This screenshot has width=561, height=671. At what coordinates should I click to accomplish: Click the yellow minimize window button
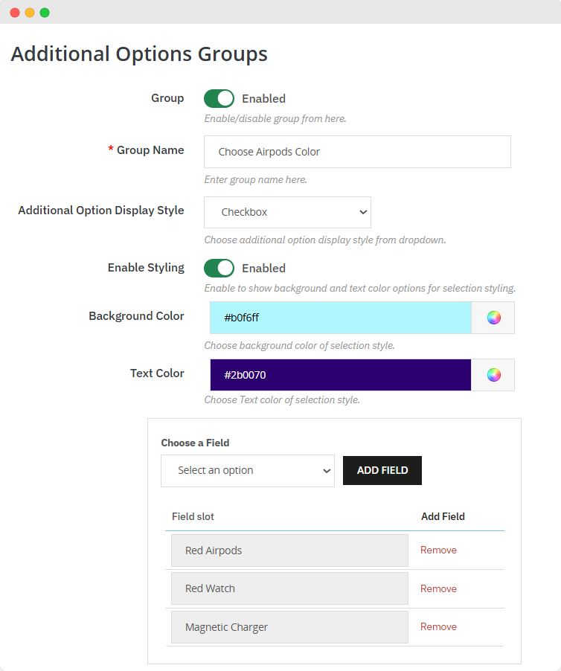pos(30,13)
